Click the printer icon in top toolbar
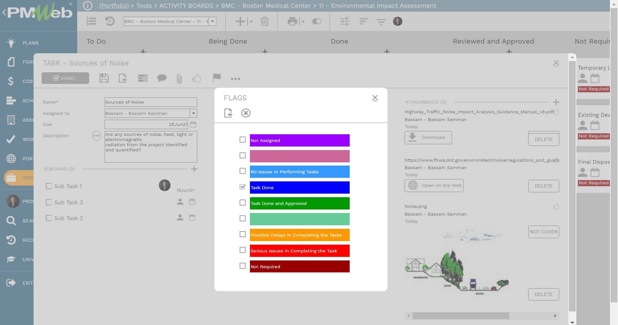Image resolution: width=618 pixels, height=325 pixels. click(292, 22)
